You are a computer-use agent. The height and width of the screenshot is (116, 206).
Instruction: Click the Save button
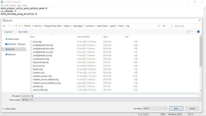pyautogui.click(x=176, y=108)
